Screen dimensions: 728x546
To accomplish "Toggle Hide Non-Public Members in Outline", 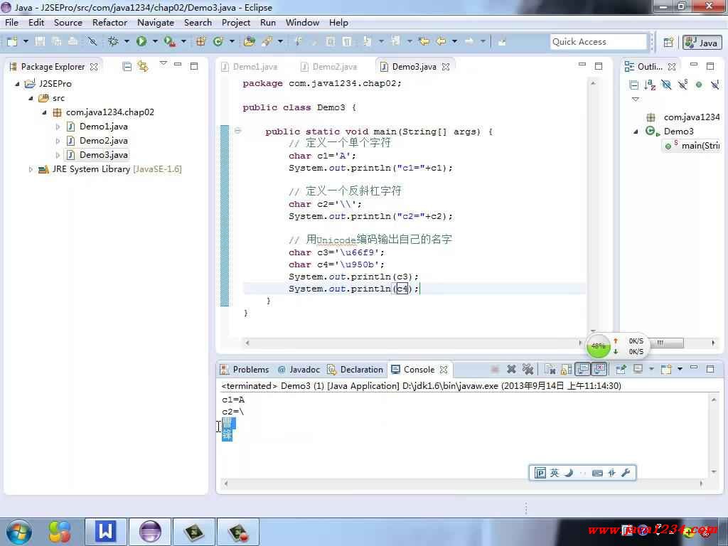I will pos(699,85).
